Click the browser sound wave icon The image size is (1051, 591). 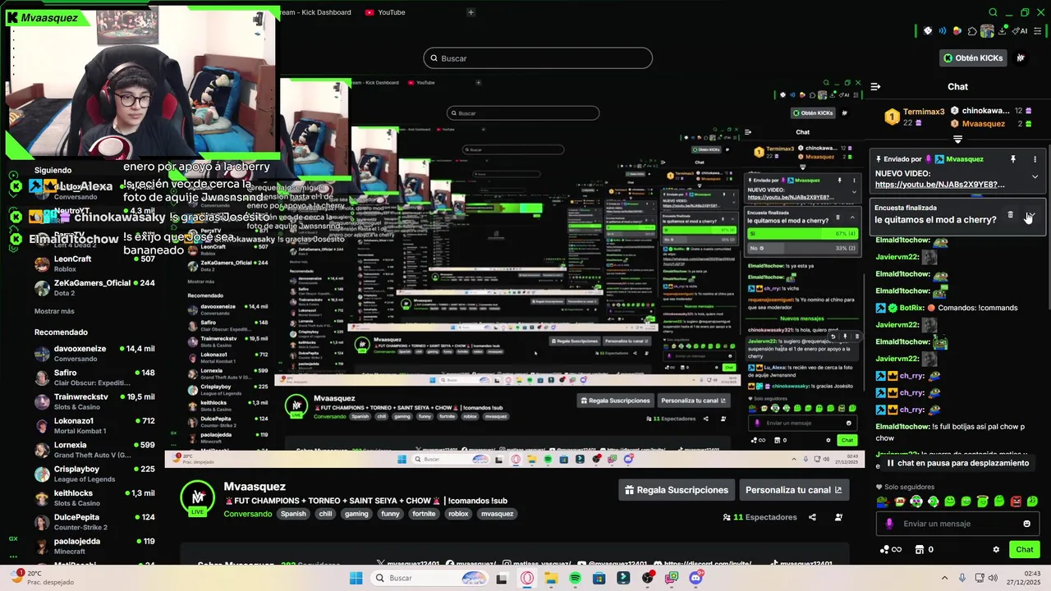942,31
